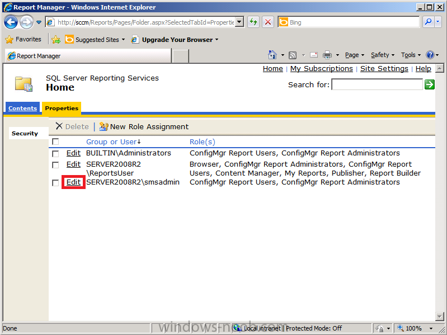Click the vertical scrollbar up arrow
Viewport: 447px width, 335px height.
pos(440,68)
